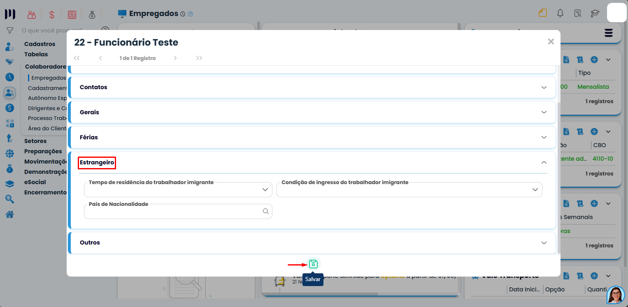The width and height of the screenshot is (628, 307).
Task: Click the plus icon in the CBO 4110-10 card
Action: 594,132
